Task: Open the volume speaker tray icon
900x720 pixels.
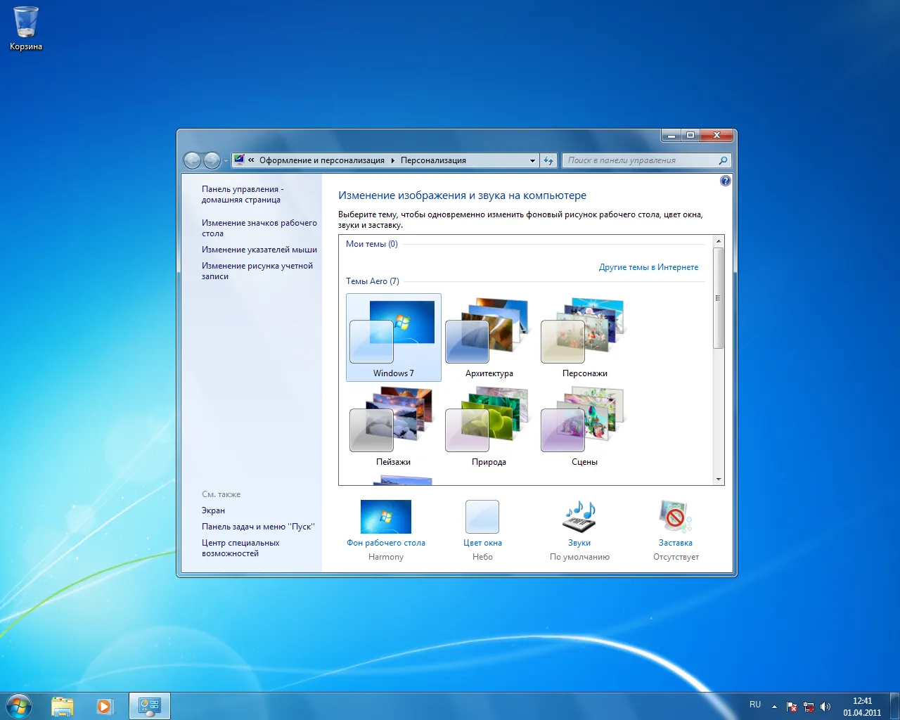Action: tap(825, 707)
